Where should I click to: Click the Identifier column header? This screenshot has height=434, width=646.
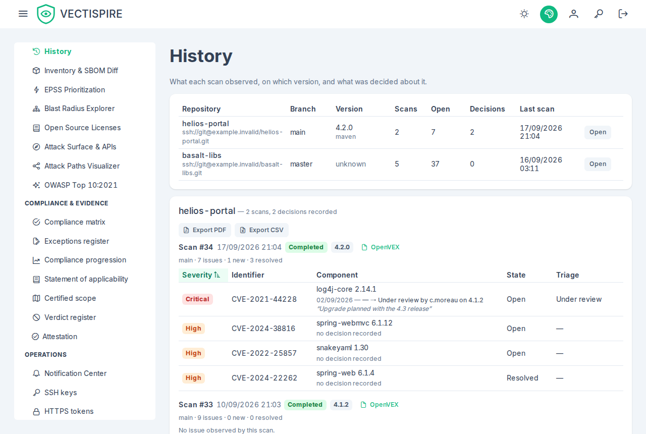point(248,275)
